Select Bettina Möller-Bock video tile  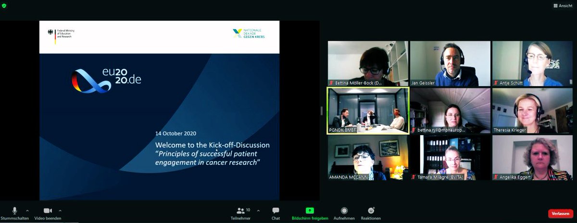click(368, 63)
